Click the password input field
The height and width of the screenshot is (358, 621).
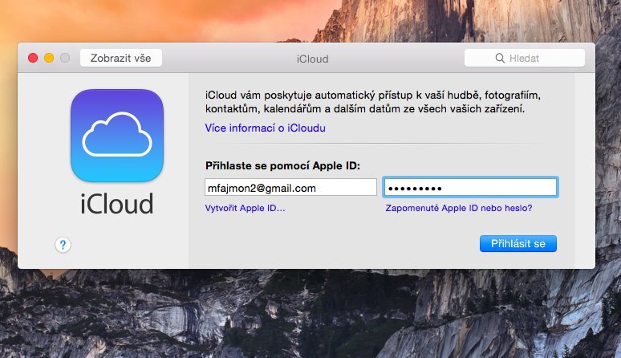(470, 187)
